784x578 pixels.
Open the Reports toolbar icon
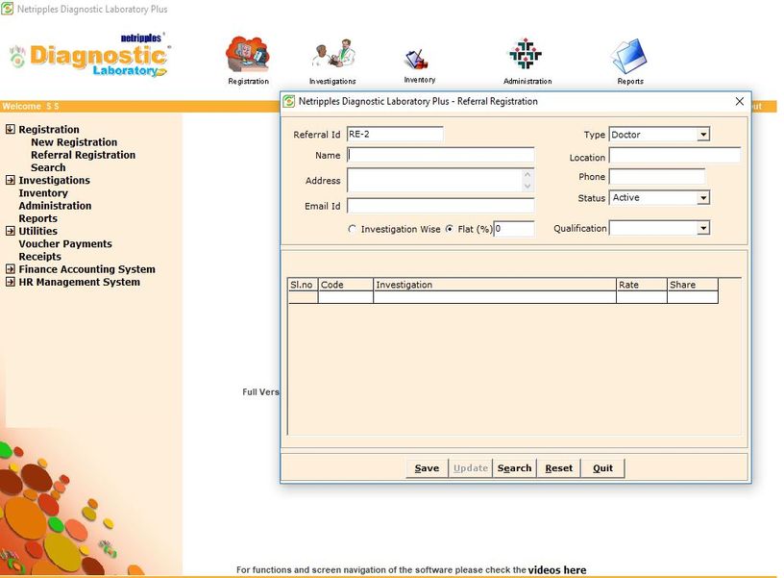pos(630,61)
